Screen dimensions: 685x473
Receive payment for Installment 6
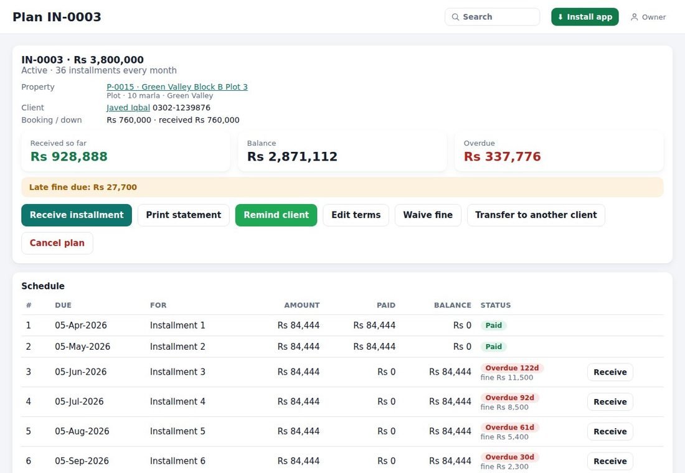(610, 461)
